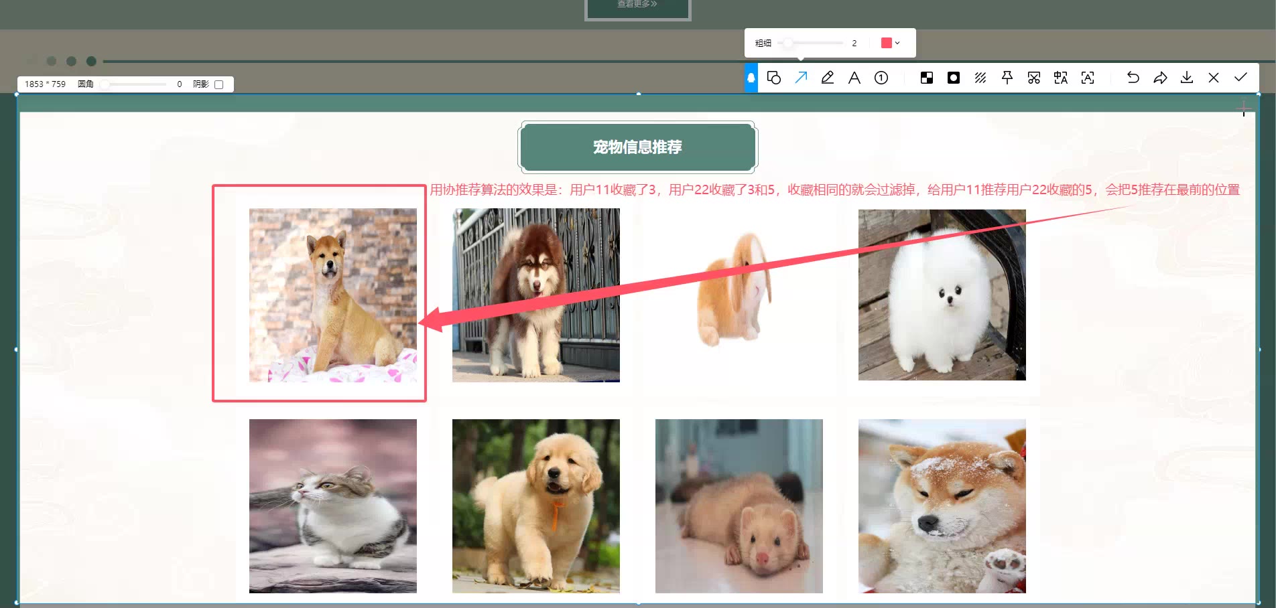Click the 宠物信息推荐 heading button
Image resolution: width=1276 pixels, height=608 pixels.
coord(637,147)
